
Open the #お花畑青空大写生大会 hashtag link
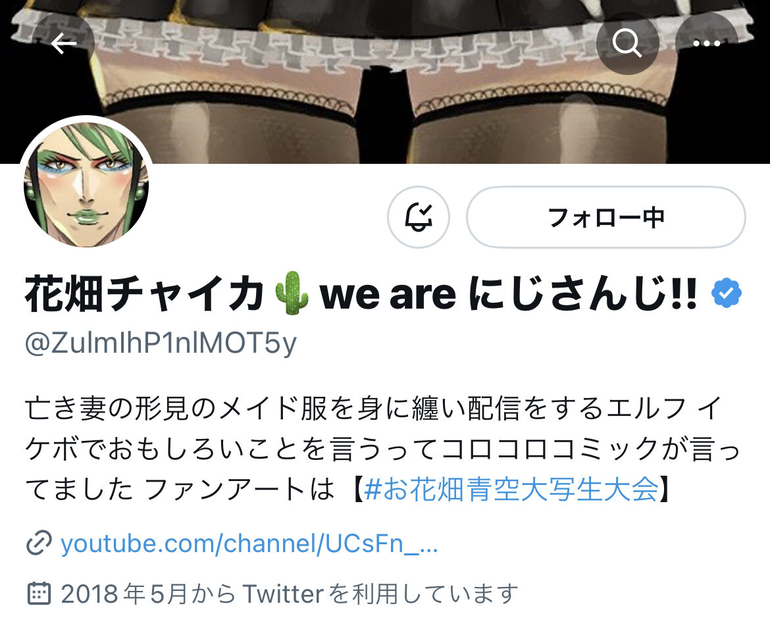point(511,489)
